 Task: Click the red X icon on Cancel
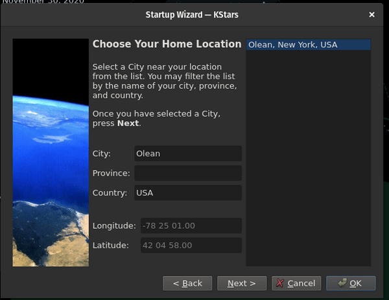click(279, 283)
